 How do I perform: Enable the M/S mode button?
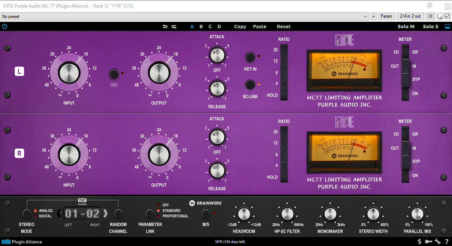pyautogui.click(x=205, y=214)
